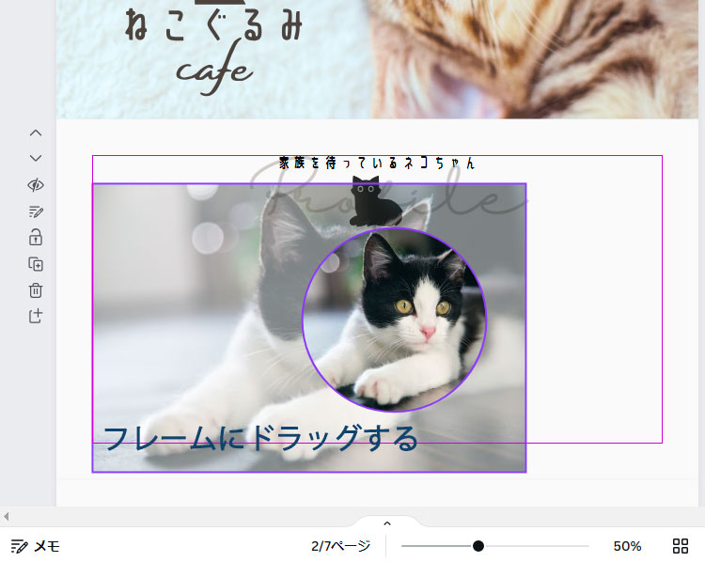Image resolution: width=705 pixels, height=562 pixels.
Task: Select the ねこぐるみ title text
Action: (213, 25)
